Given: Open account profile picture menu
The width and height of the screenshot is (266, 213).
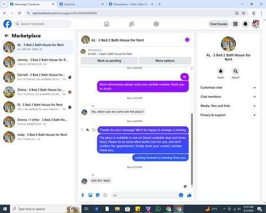Looking at the screenshot, I should click(x=255, y=24).
